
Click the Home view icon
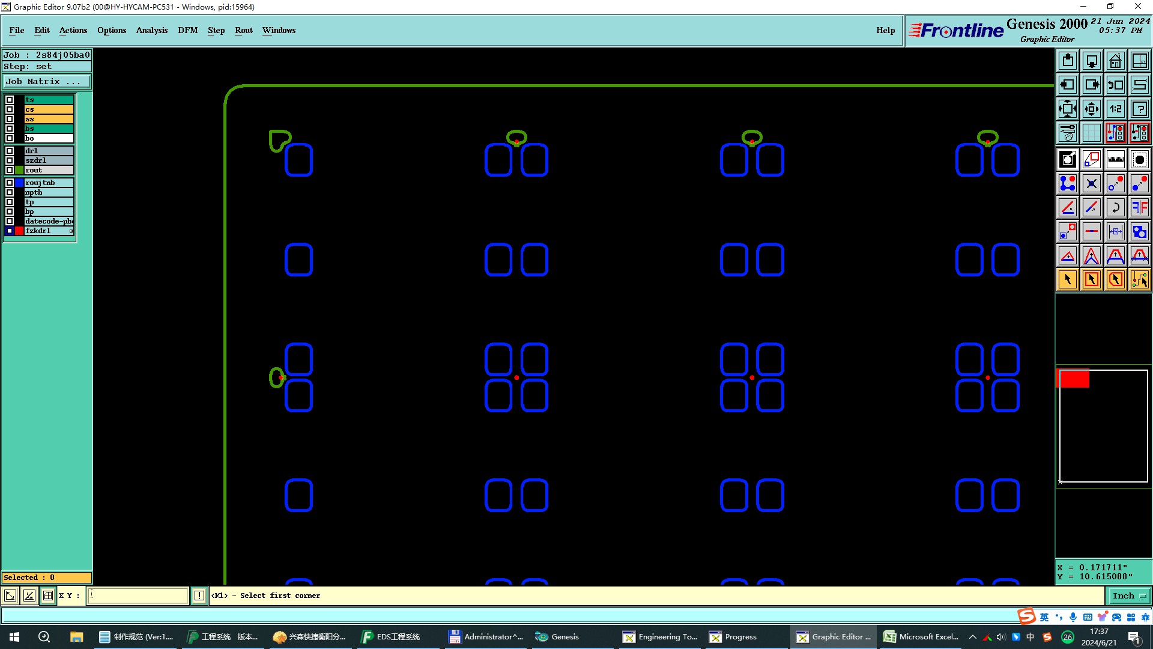1115,61
